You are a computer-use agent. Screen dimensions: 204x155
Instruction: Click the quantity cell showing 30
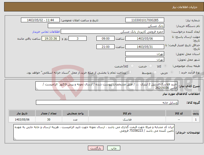(x=49, y=119)
